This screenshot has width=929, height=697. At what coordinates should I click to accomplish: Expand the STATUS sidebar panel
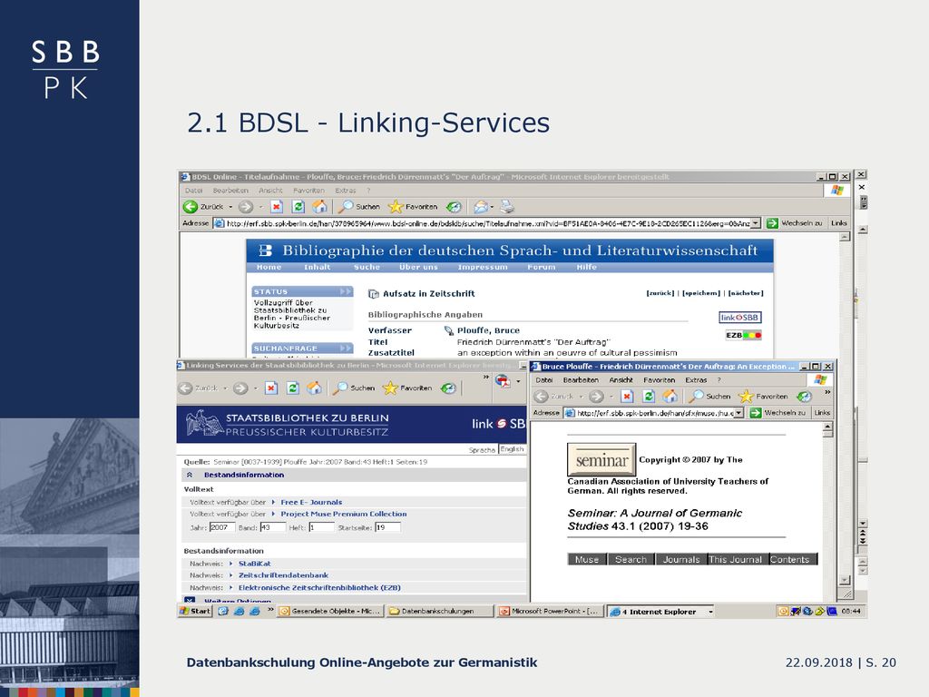346,291
